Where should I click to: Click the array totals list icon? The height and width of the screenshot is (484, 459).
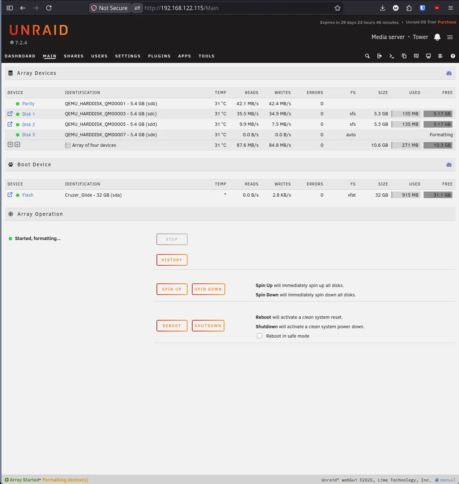tap(68, 145)
